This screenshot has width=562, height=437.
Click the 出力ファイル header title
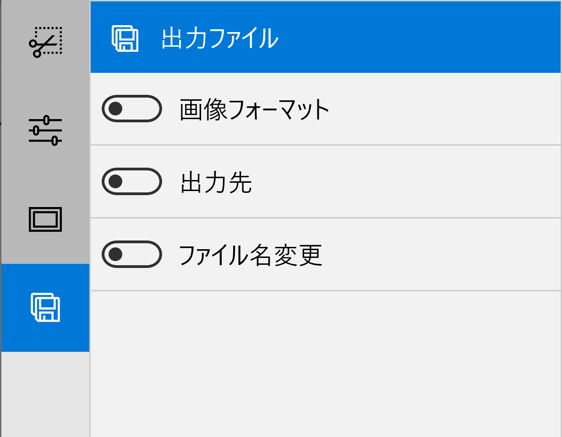pyautogui.click(x=220, y=38)
